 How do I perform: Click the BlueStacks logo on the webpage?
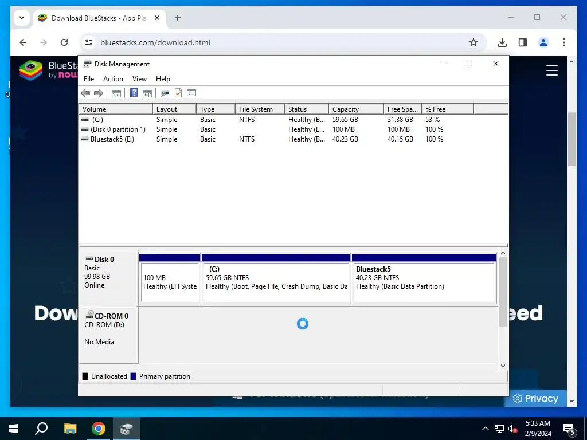48,70
